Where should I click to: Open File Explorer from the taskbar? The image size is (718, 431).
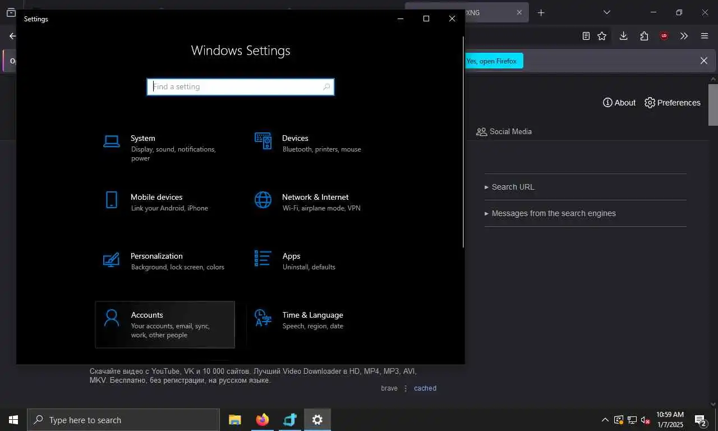[x=234, y=420]
